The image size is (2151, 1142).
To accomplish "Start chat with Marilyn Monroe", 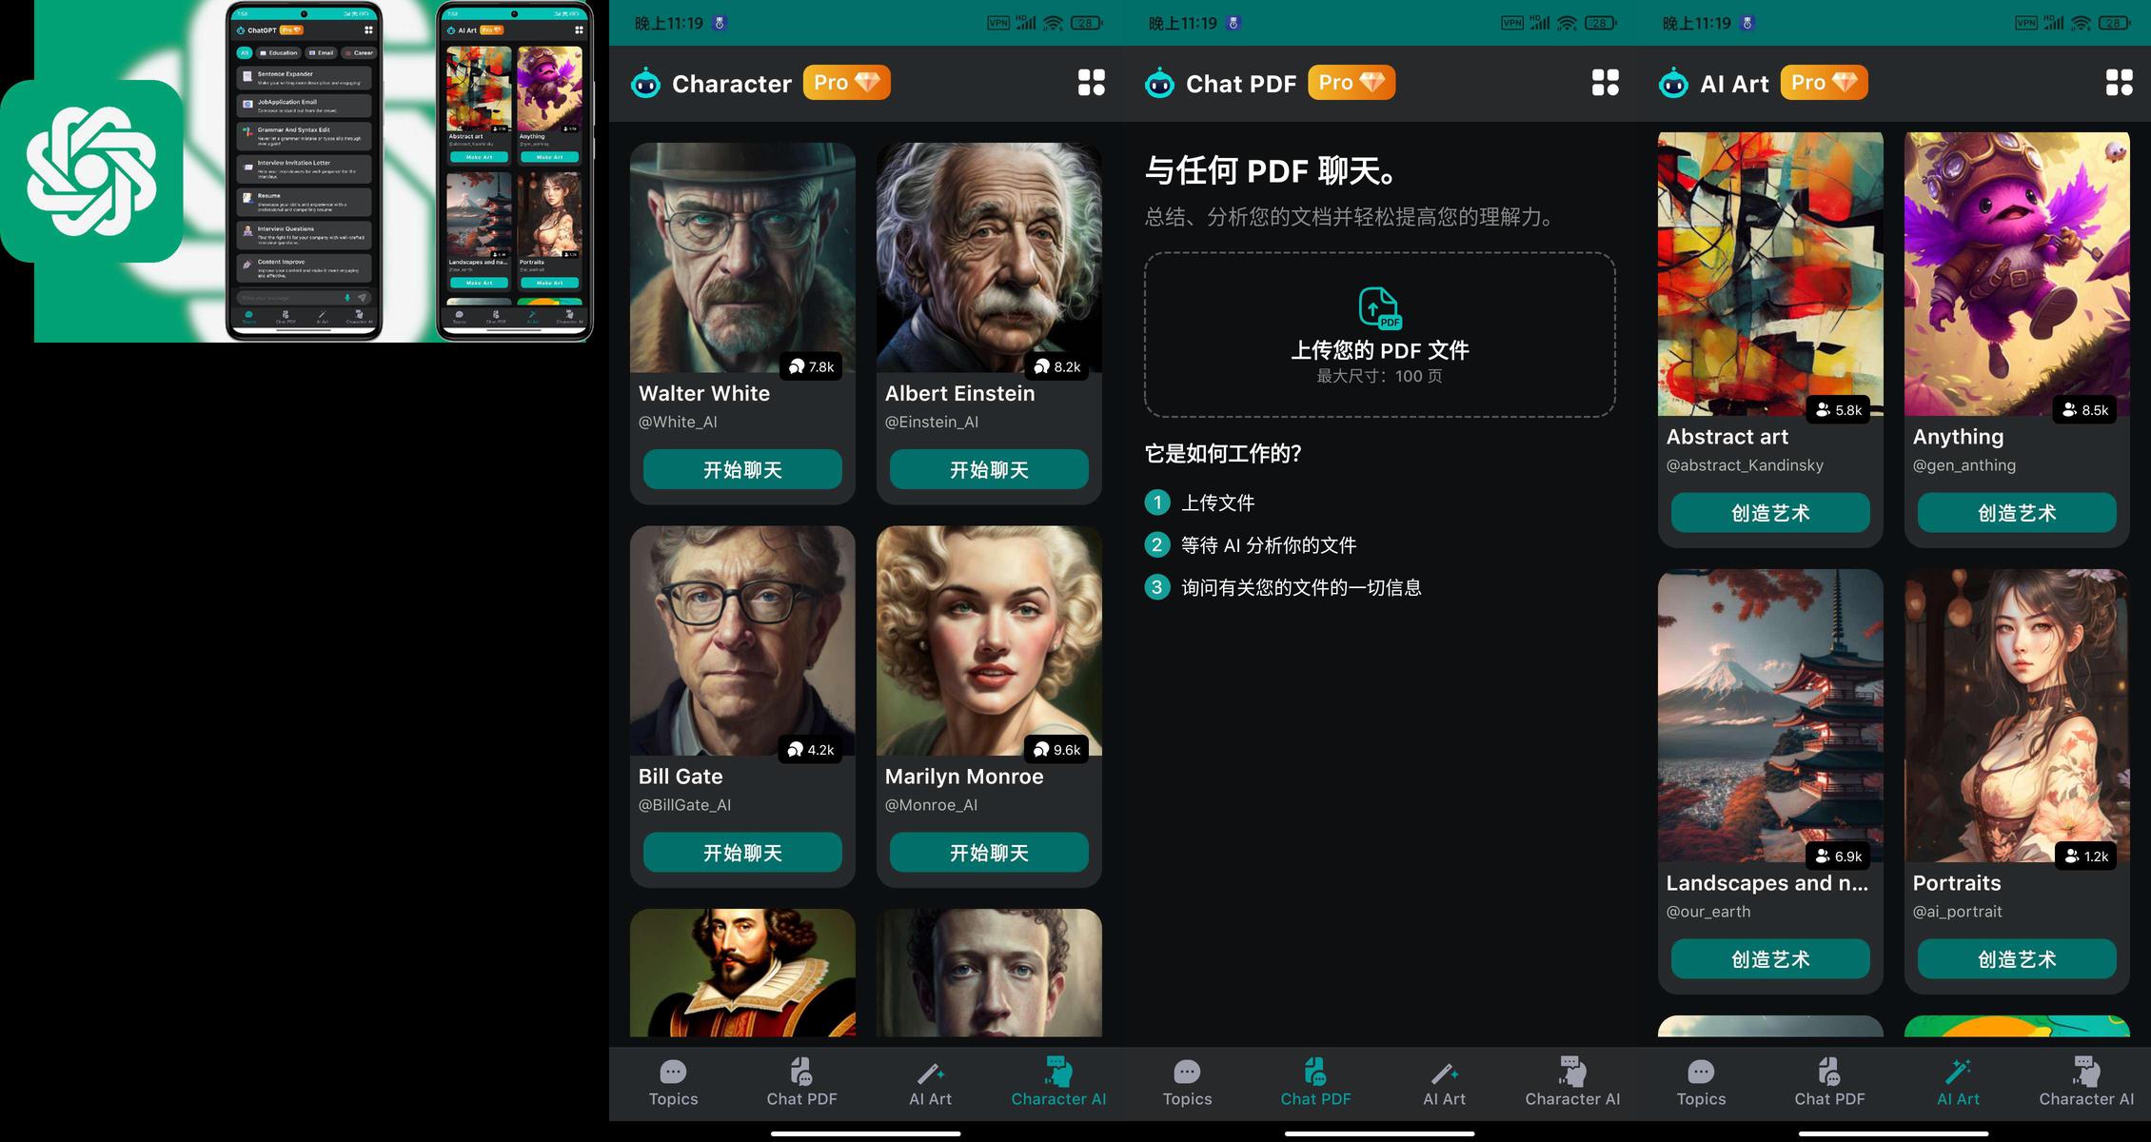I will click(x=989, y=853).
